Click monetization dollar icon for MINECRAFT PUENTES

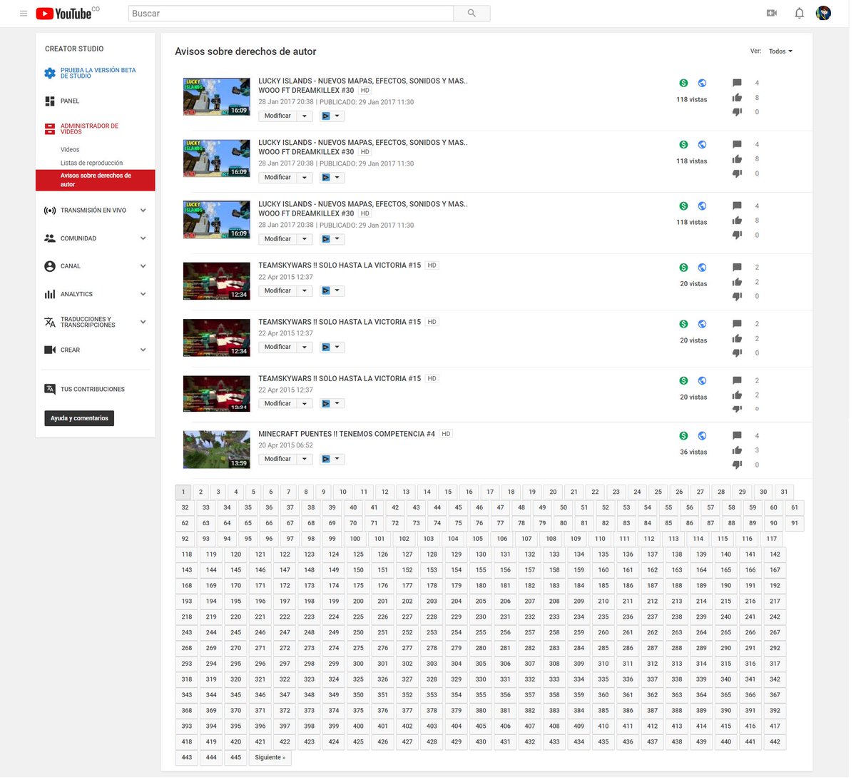pos(683,435)
